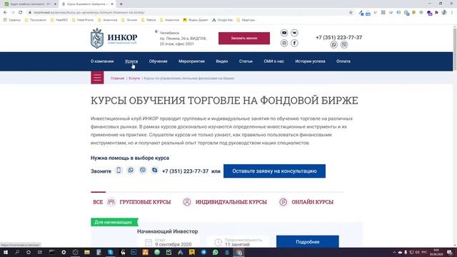This screenshot has width=457, height=257.
Task: Click the phone number next to Звоните
Action: [186, 171]
